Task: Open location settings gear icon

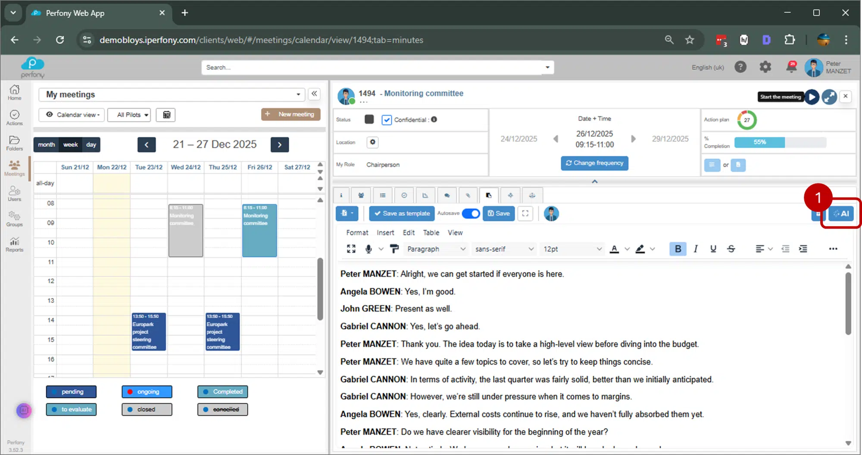Action: pos(372,142)
